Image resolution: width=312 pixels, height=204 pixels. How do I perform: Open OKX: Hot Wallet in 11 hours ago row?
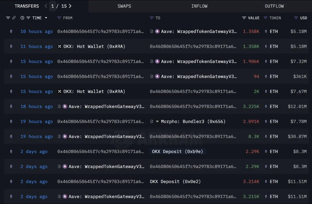[x=94, y=47]
